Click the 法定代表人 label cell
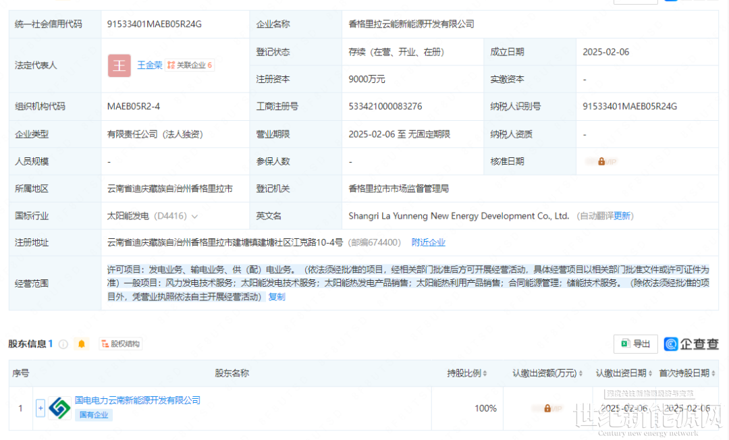The width and height of the screenshot is (729, 440). tap(55, 65)
